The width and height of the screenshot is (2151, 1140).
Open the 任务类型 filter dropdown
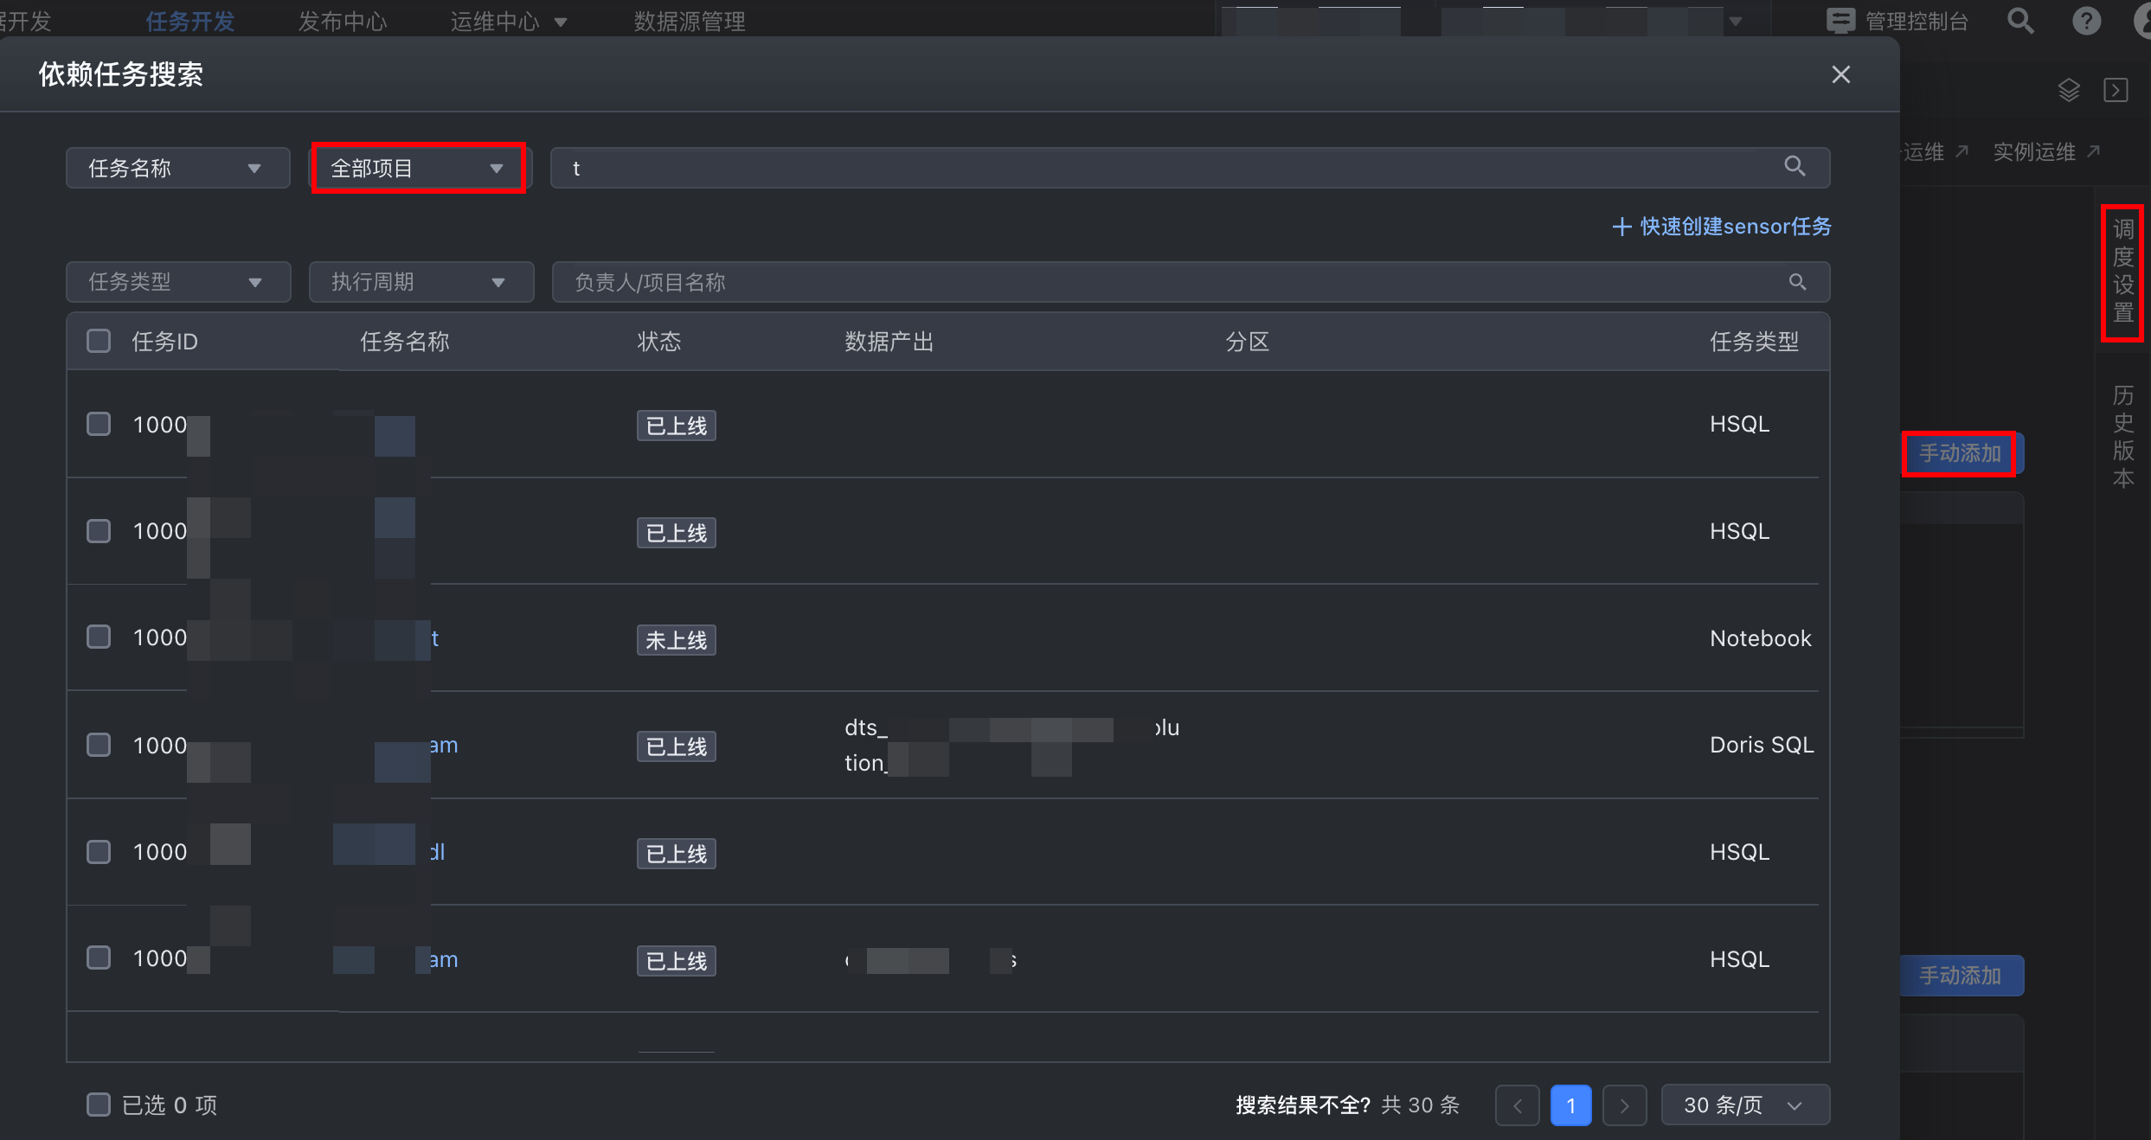tap(177, 282)
